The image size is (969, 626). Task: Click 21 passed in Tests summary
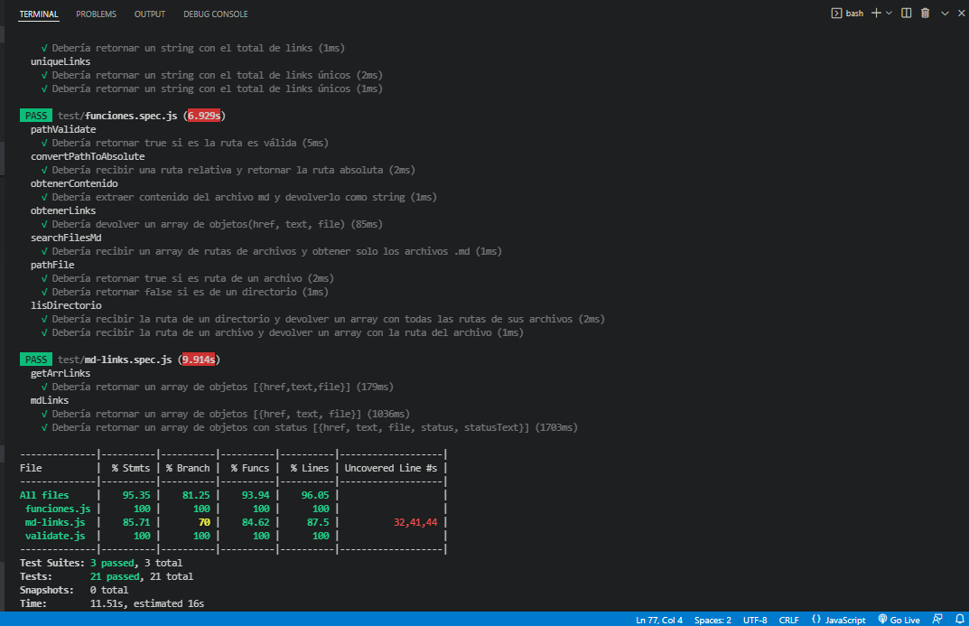click(x=115, y=576)
